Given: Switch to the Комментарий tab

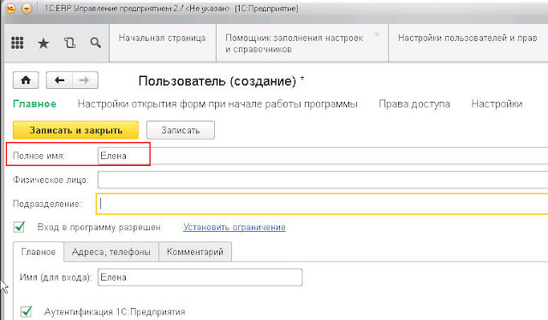Looking at the screenshot, I should click(195, 252).
